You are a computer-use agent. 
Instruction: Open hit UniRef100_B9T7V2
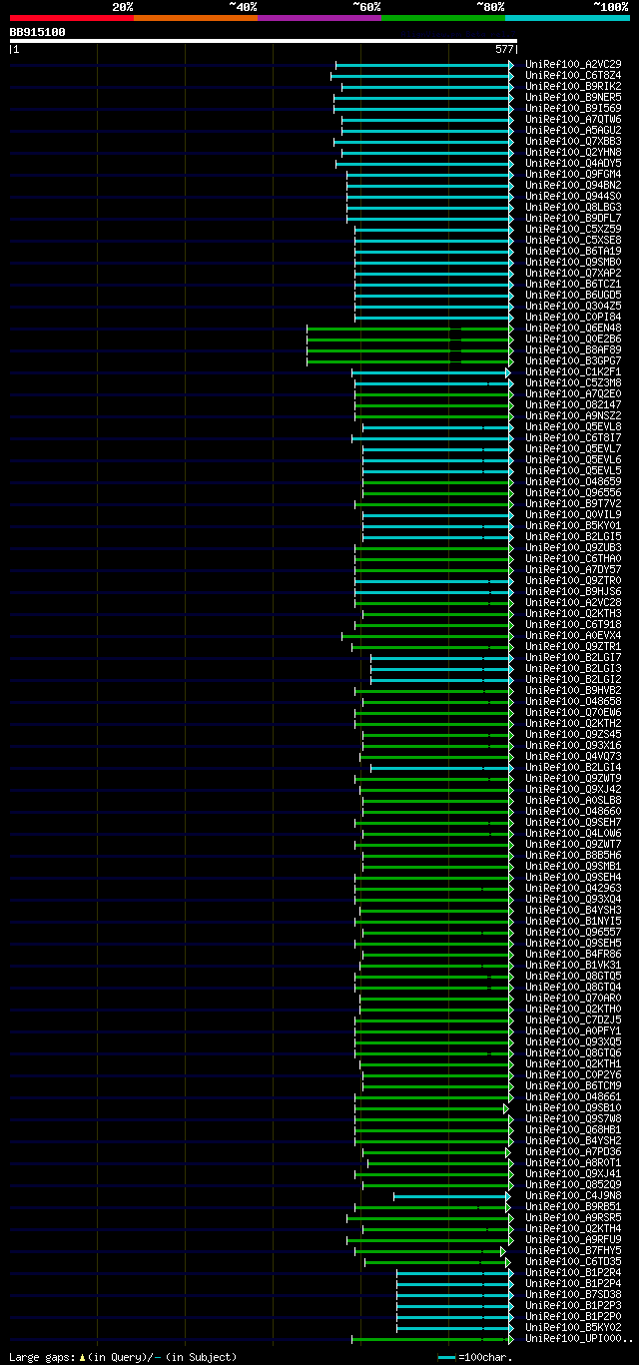(x=573, y=503)
